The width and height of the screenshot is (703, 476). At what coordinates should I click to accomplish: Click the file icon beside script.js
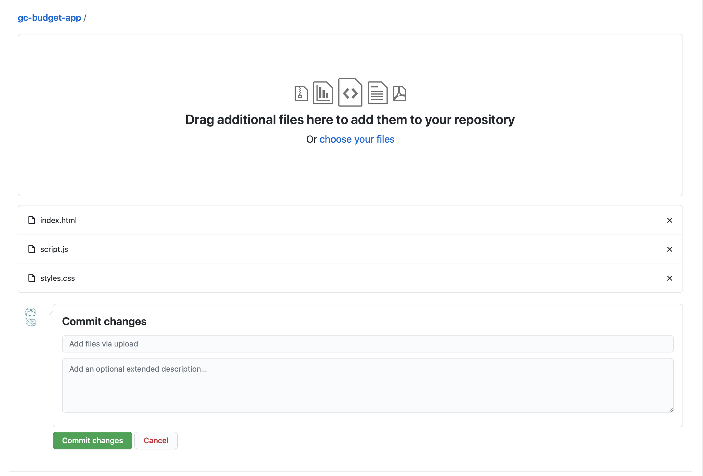click(x=31, y=249)
